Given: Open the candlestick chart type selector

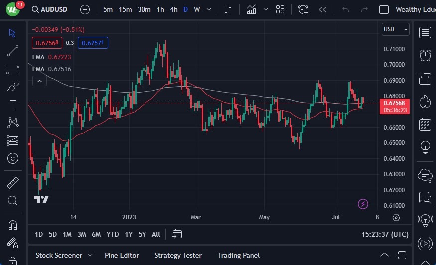Looking at the screenshot, I should click(228, 9).
